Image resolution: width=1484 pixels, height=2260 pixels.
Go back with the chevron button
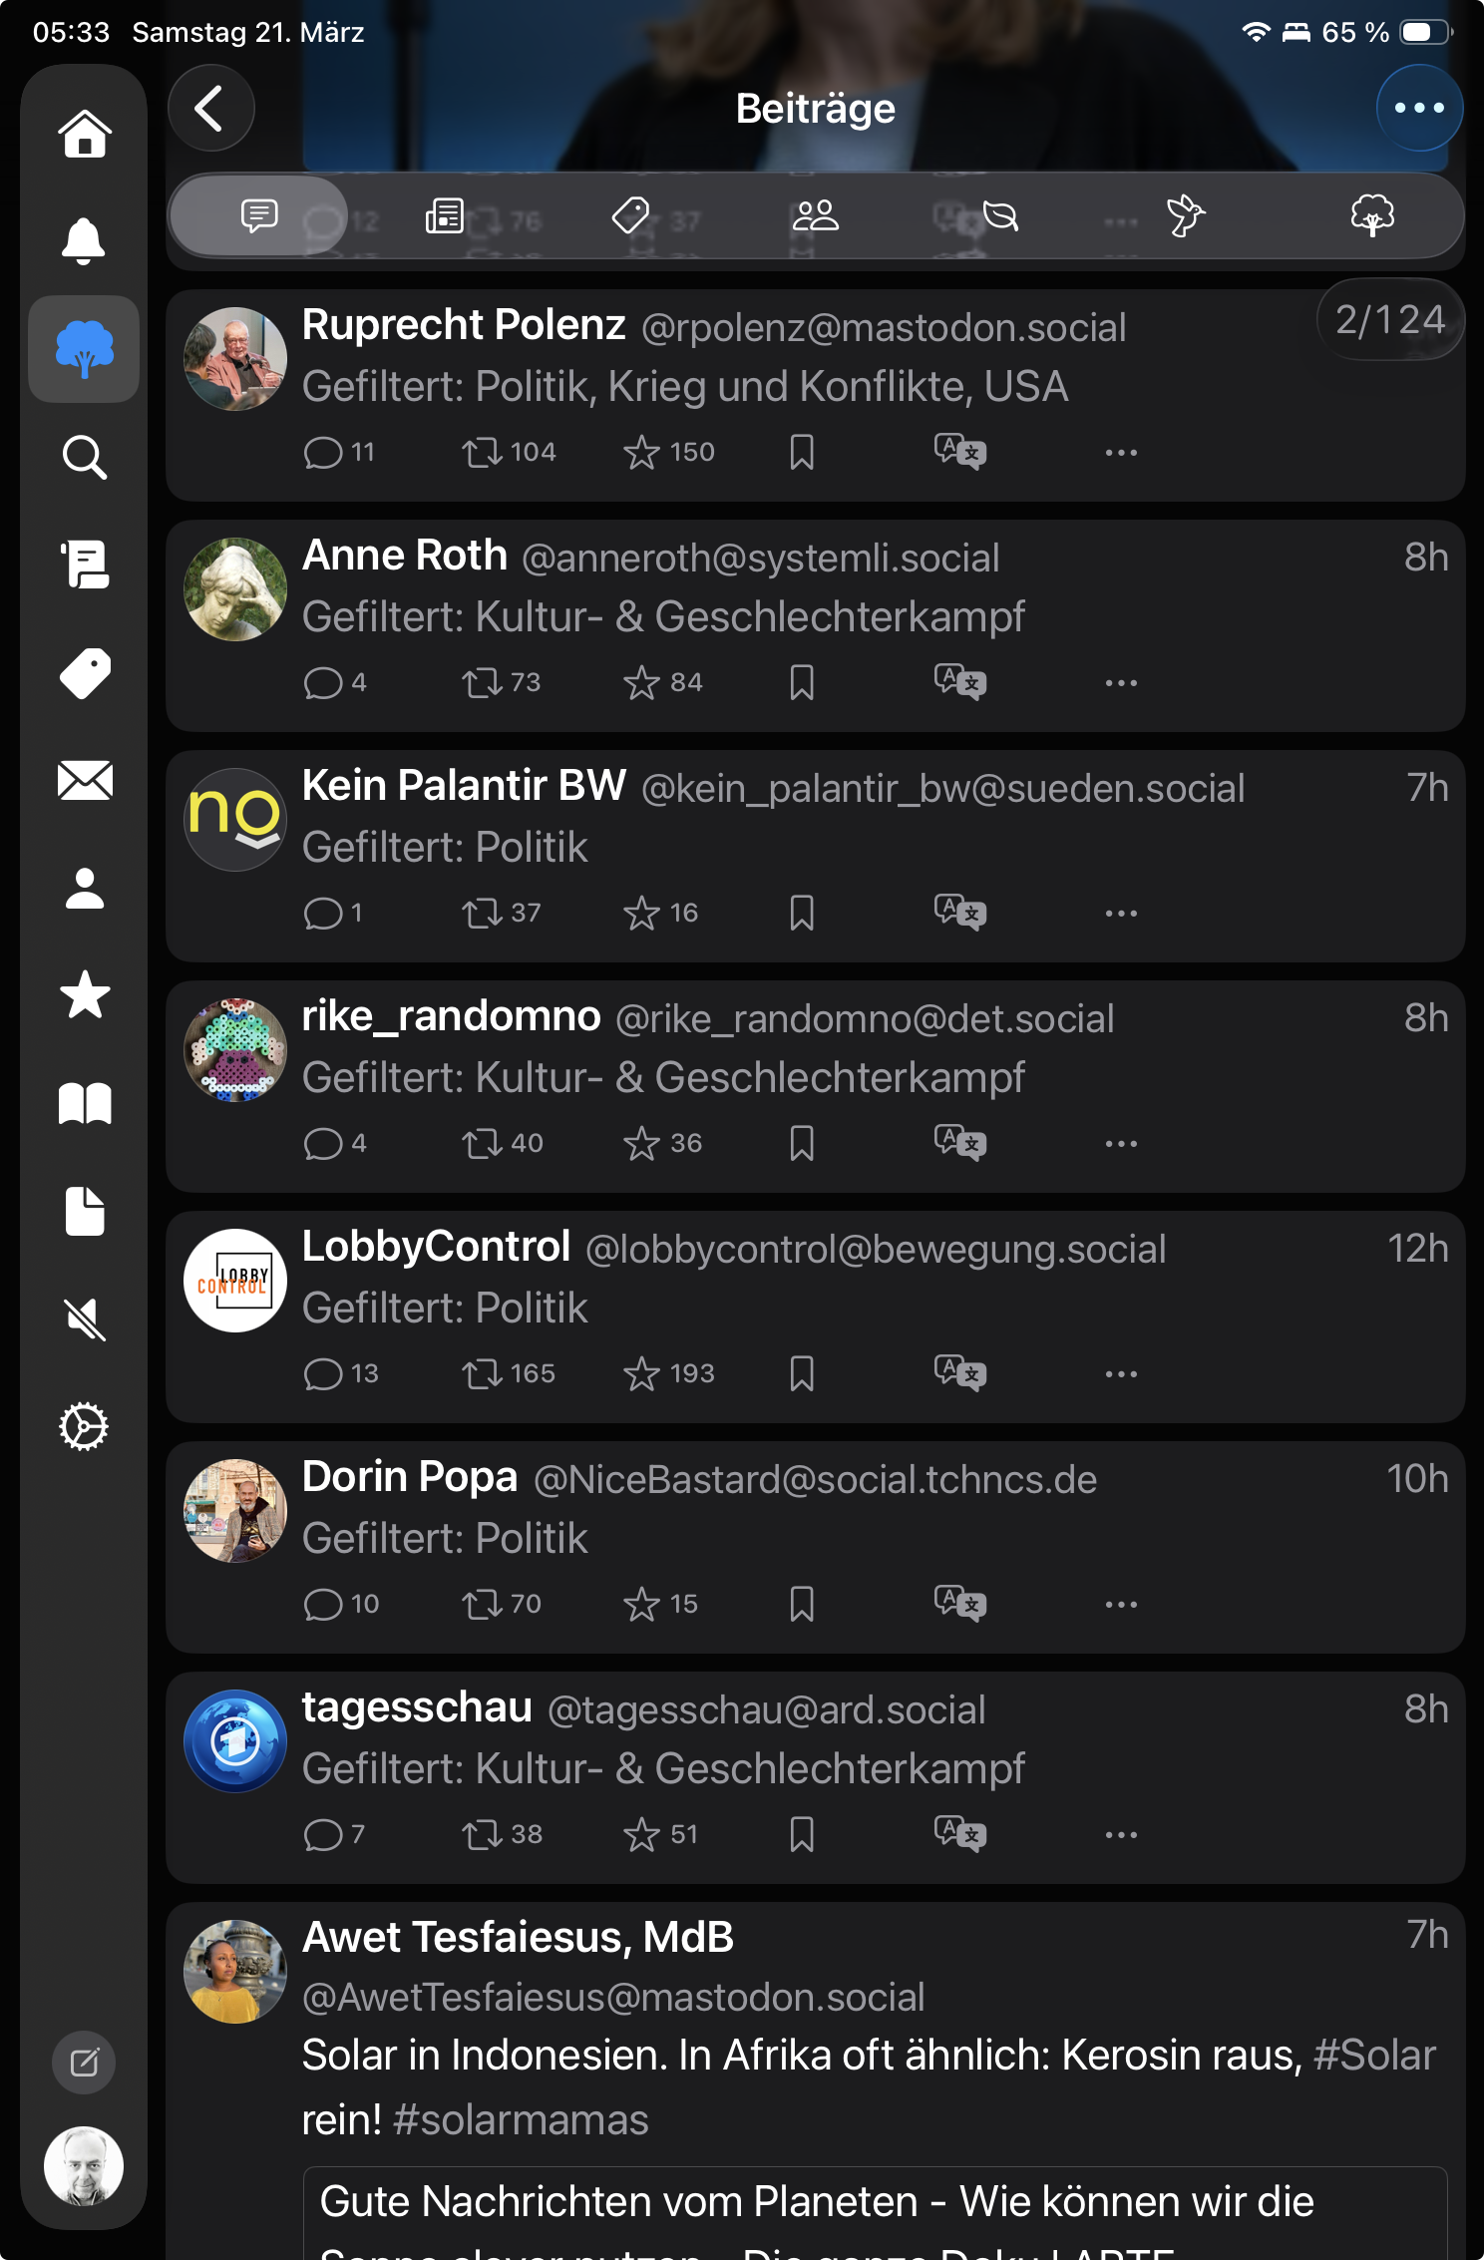coord(210,108)
